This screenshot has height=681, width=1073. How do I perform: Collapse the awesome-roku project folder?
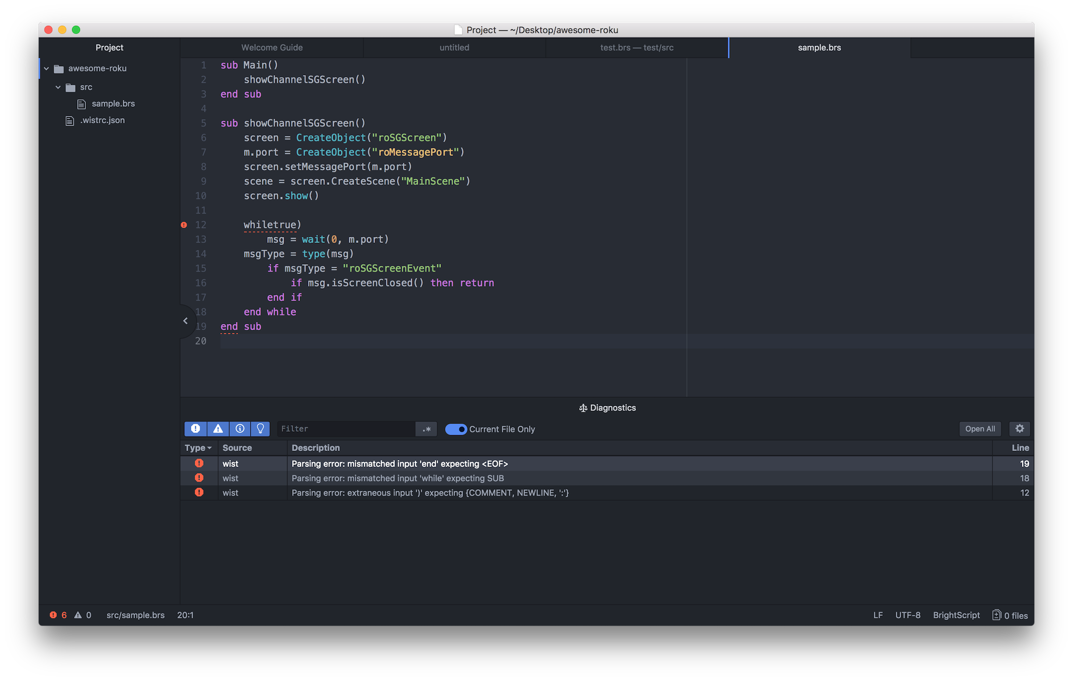pos(46,69)
